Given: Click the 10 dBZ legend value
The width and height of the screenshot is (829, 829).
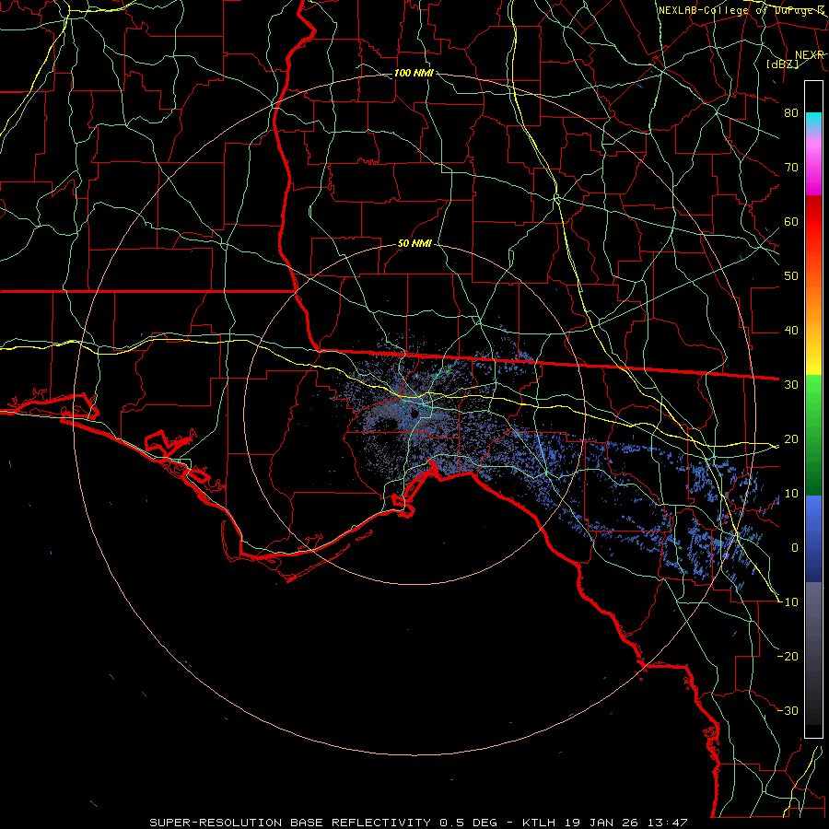Looking at the screenshot, I should coord(791,494).
